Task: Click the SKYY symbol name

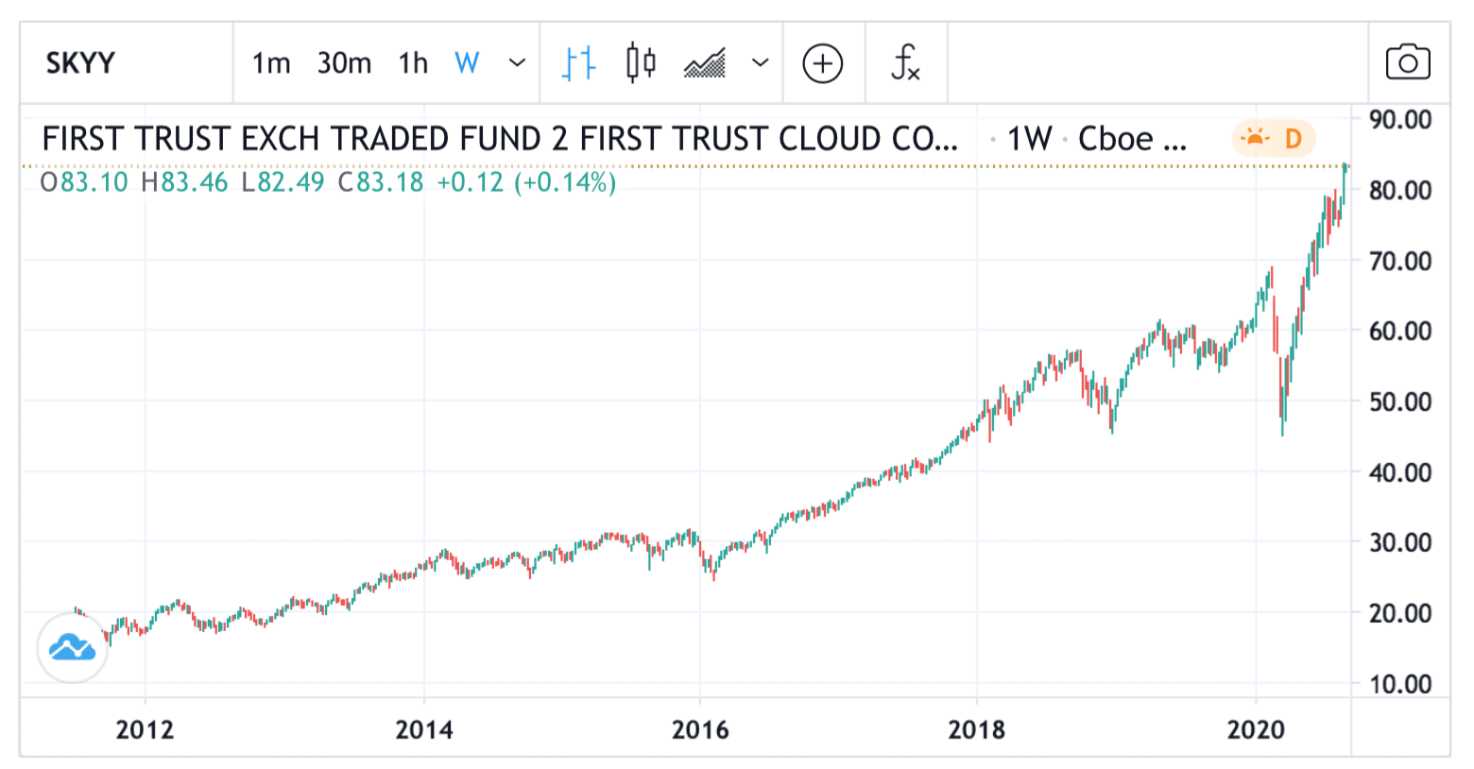Action: pos(78,63)
